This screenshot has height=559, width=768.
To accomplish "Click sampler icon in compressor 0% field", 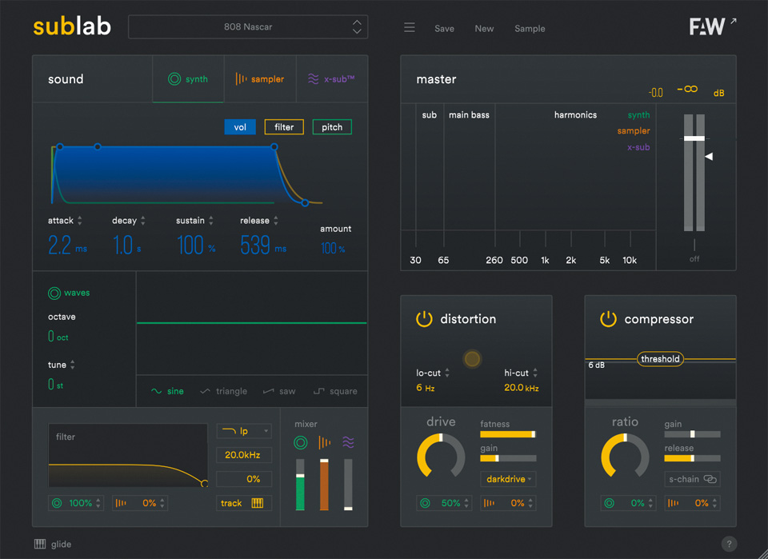I will tap(673, 503).
